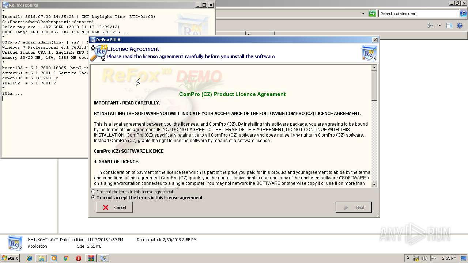This screenshot has height=263, width=468.
Task: Click the volume speaker tray icon
Action: 424,258
